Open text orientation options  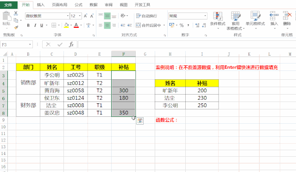click(x=123, y=16)
